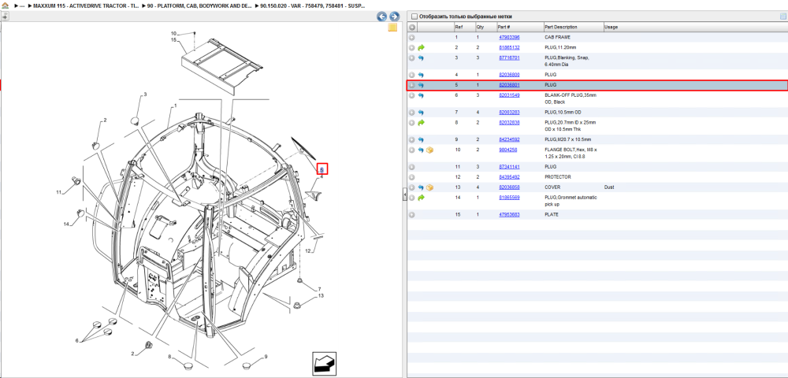
Task: Click callout 3 on the diagram
Action: (x=145, y=94)
